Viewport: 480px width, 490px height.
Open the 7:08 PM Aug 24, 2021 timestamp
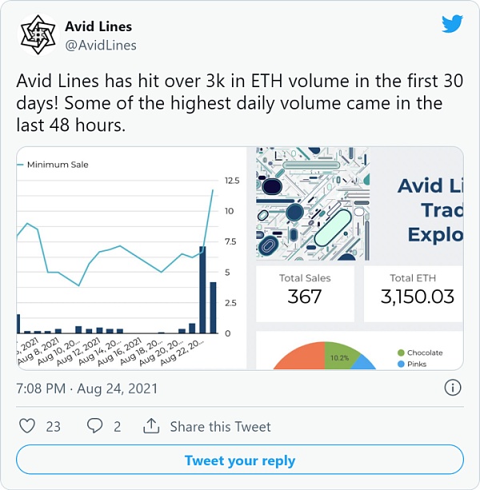[x=87, y=389]
